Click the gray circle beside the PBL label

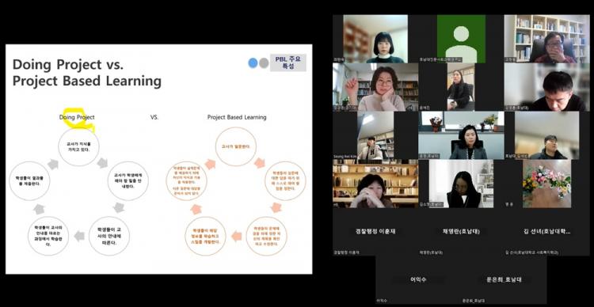[264, 63]
